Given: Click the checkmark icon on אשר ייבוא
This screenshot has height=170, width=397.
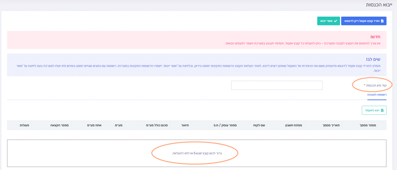Looking at the screenshot, I should [x=336, y=21].
